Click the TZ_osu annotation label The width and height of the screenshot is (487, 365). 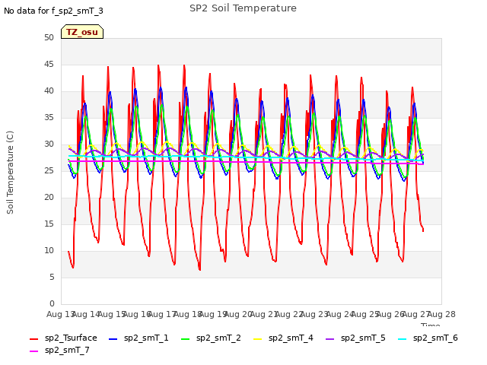tap(82, 32)
